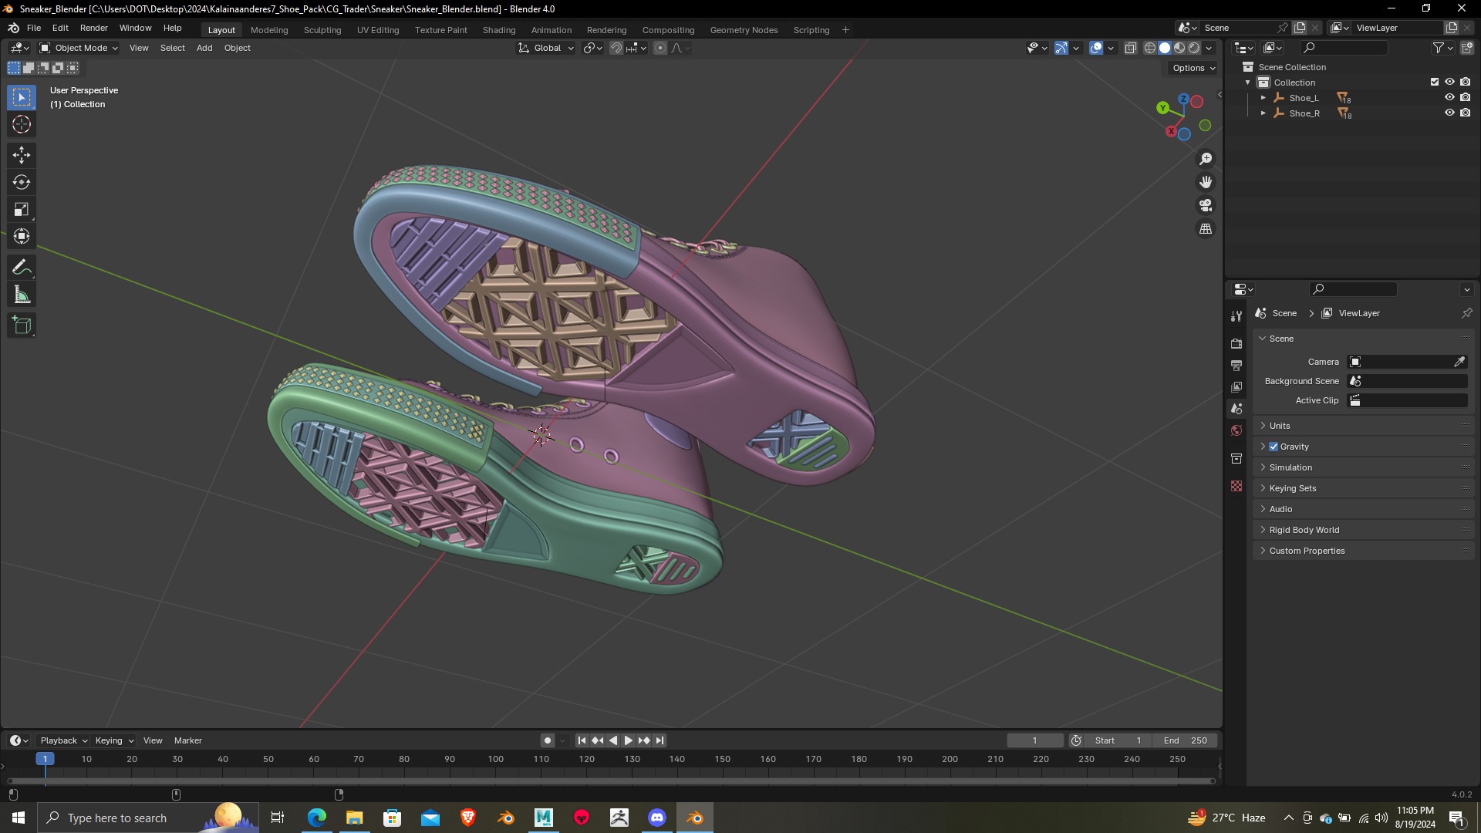Toggle X-ray view in viewport header

(x=1130, y=48)
